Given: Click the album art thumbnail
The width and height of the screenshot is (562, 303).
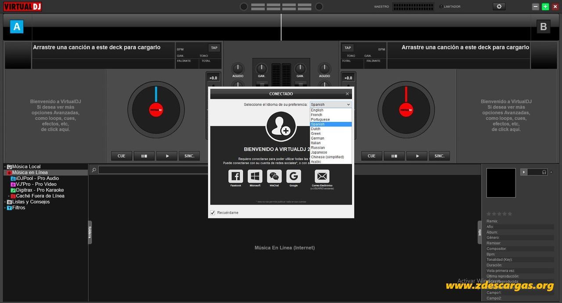Looking at the screenshot, I should 501,183.
